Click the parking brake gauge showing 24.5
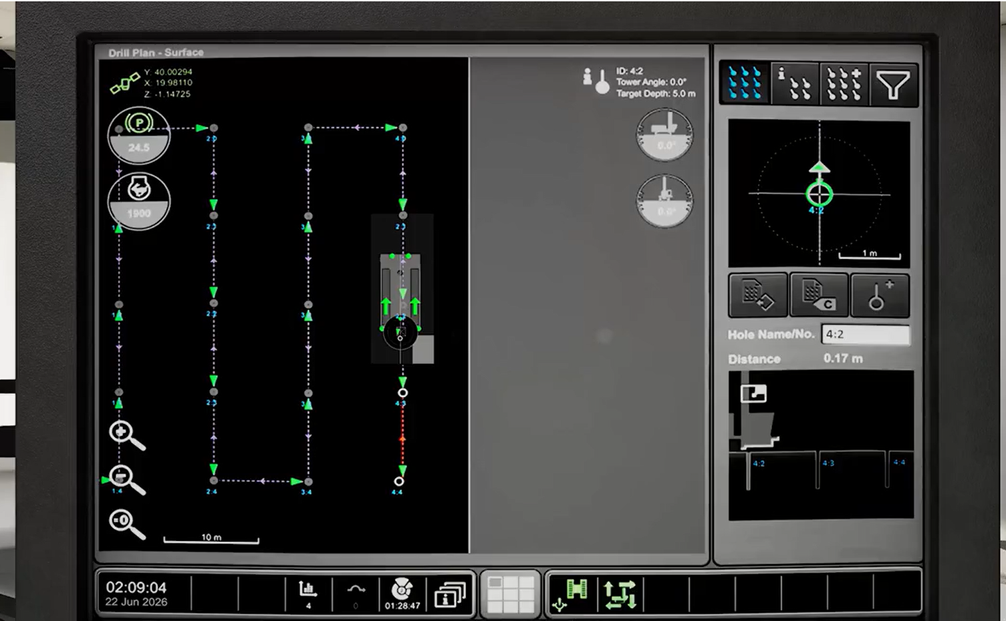The width and height of the screenshot is (1006, 621). click(138, 136)
